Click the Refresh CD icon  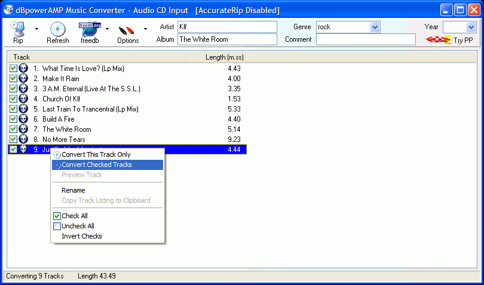click(x=58, y=29)
